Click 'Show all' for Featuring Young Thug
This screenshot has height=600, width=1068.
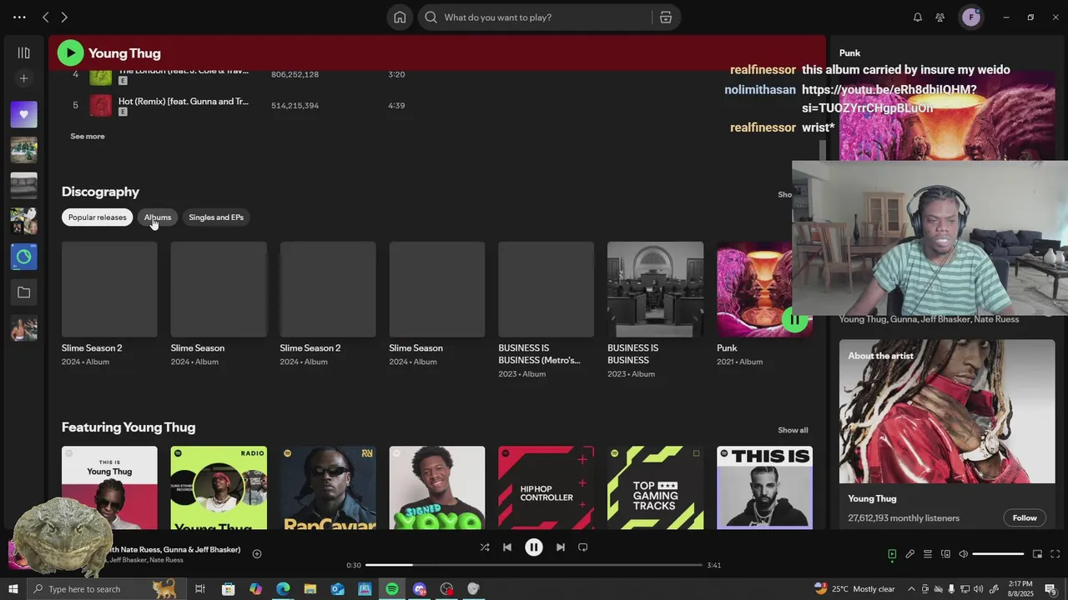(x=793, y=430)
